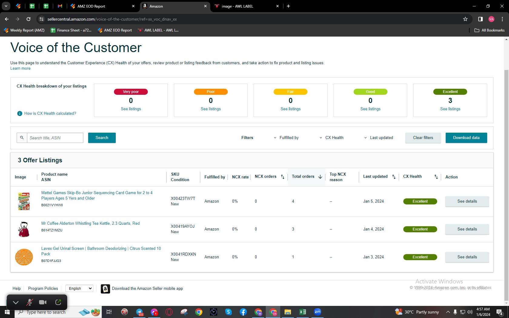Image resolution: width=509 pixels, height=318 pixels.
Task: Open the Chrome profile avatar
Action: tap(491, 19)
